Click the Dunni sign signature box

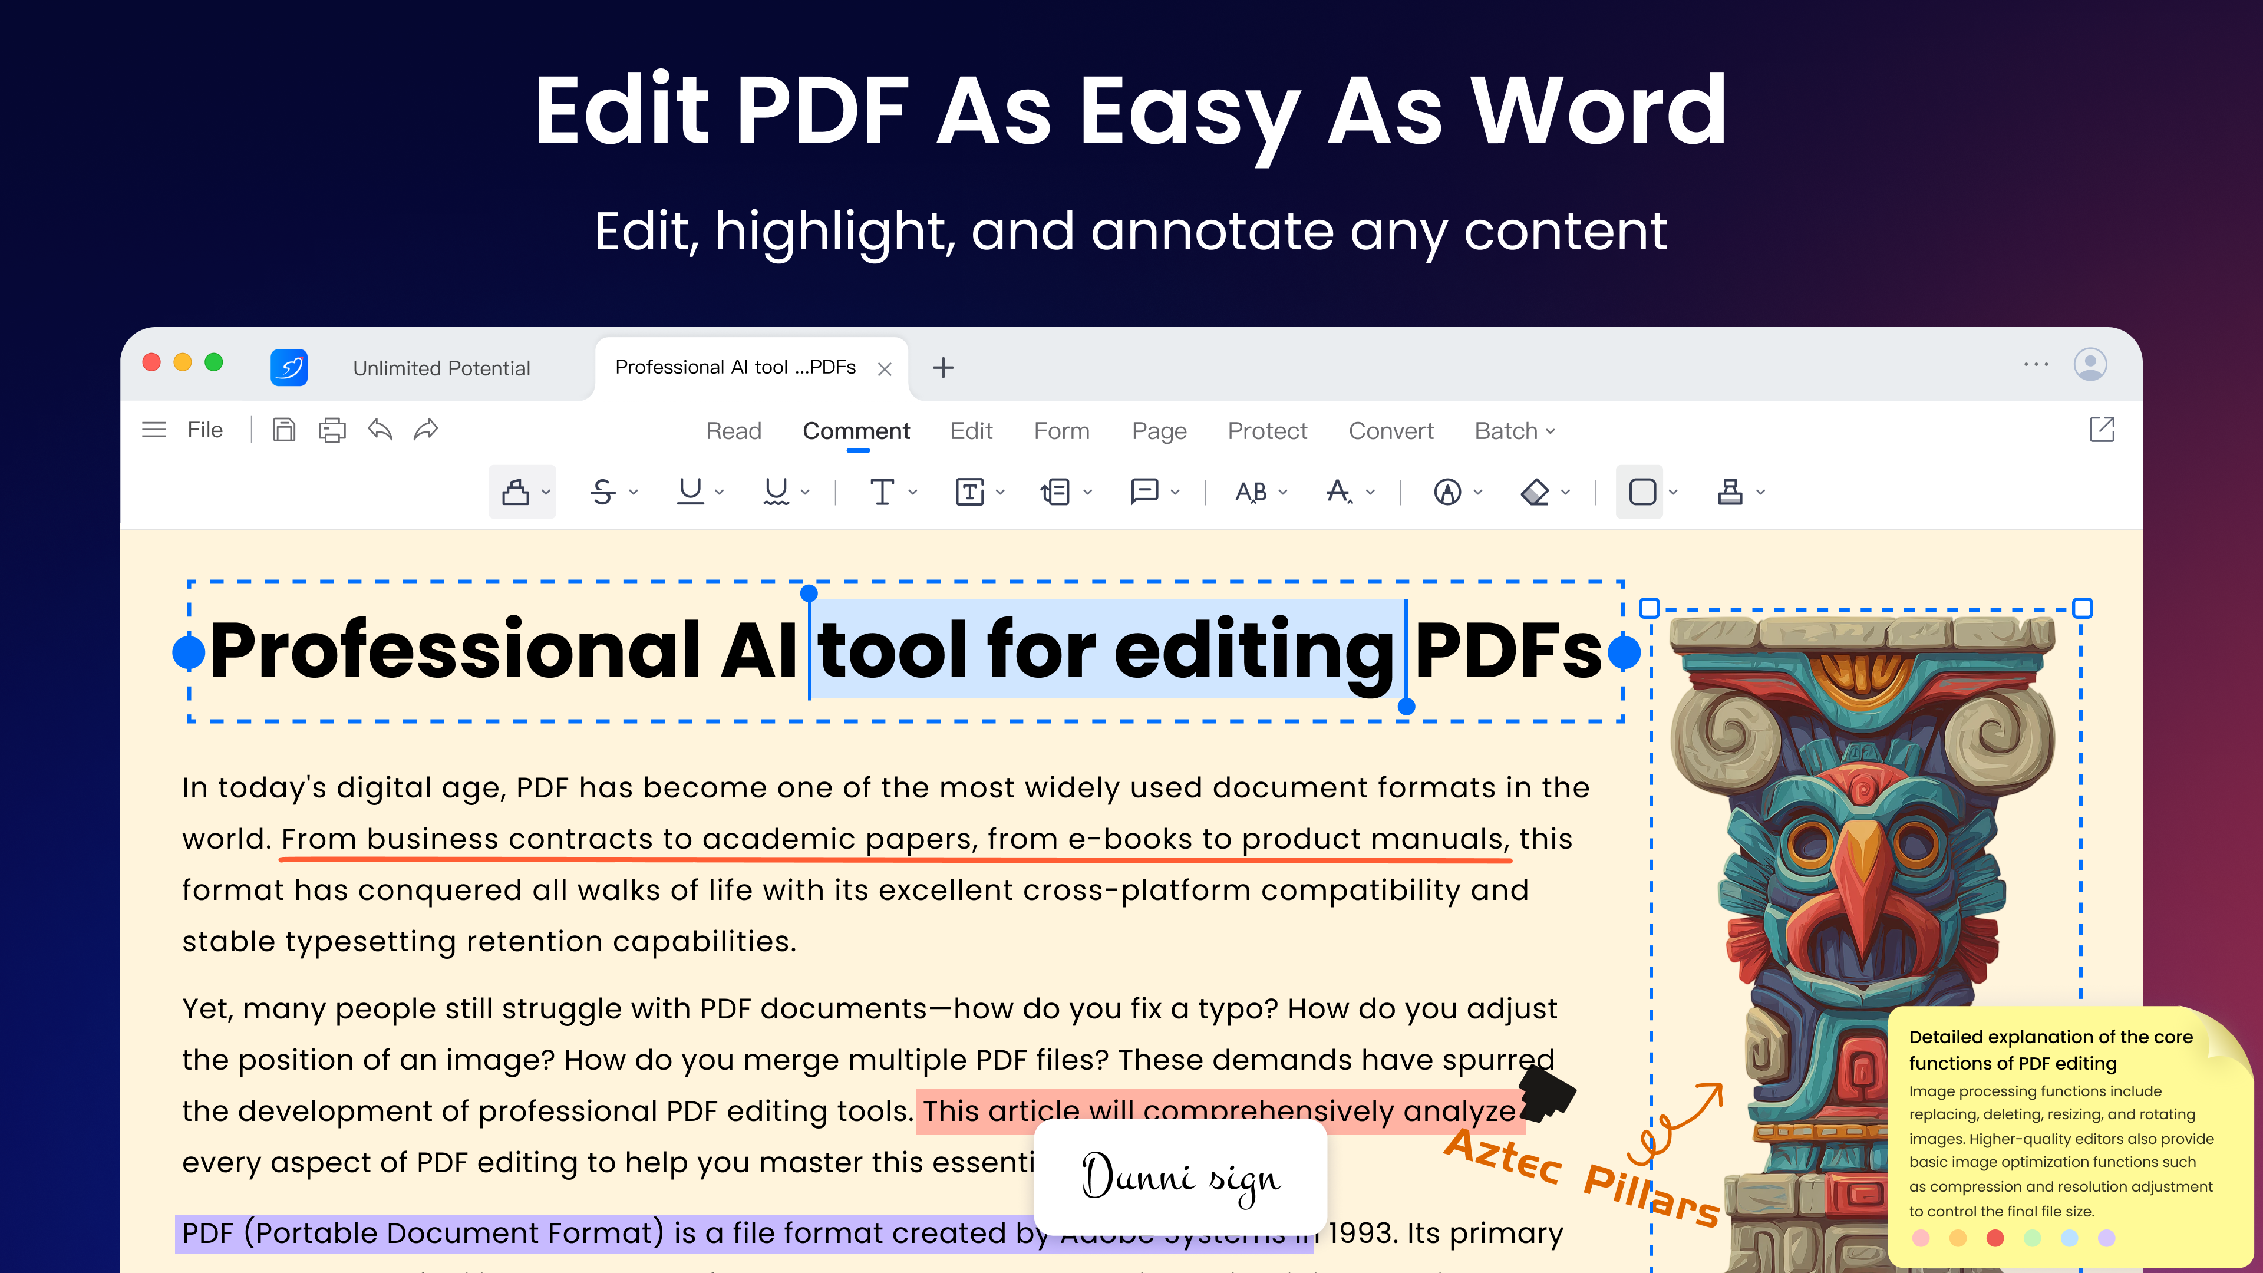pyautogui.click(x=1180, y=1178)
